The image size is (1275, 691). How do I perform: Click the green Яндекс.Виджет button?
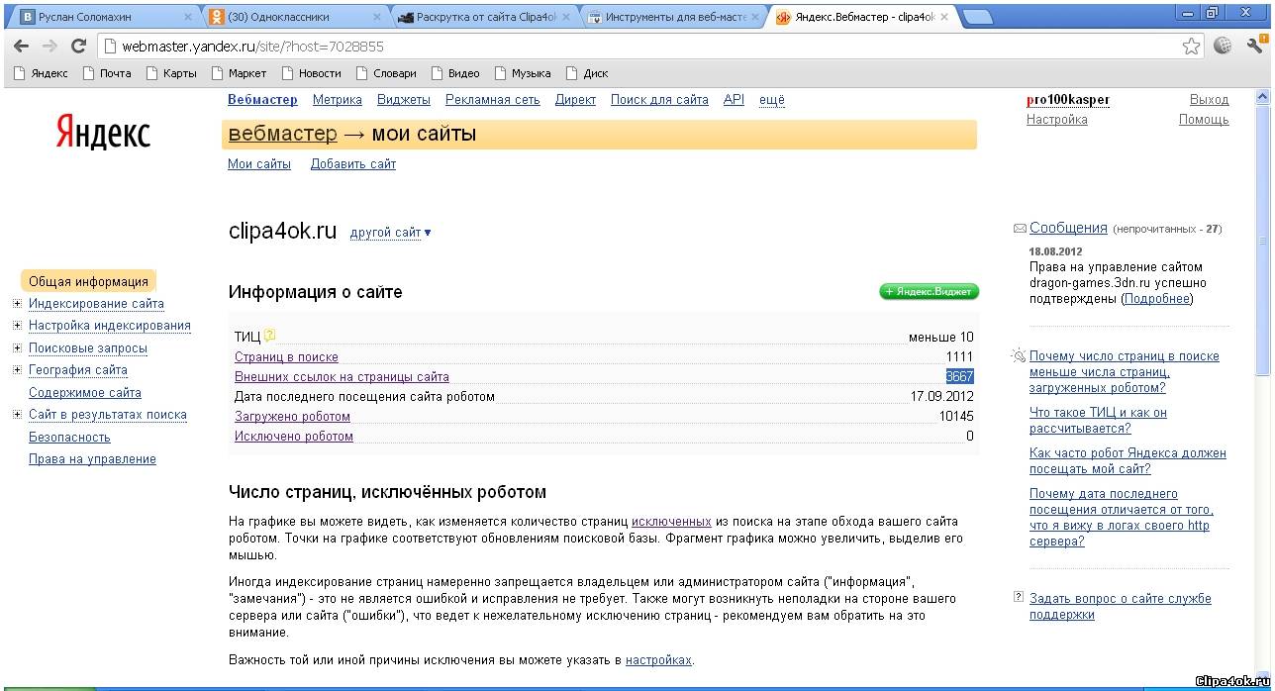(929, 292)
